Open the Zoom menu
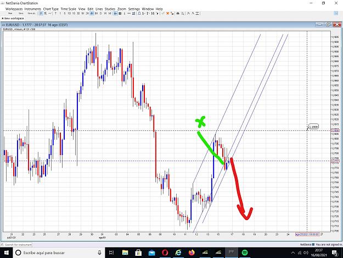Screen dimensions: 343x258 (122, 9)
